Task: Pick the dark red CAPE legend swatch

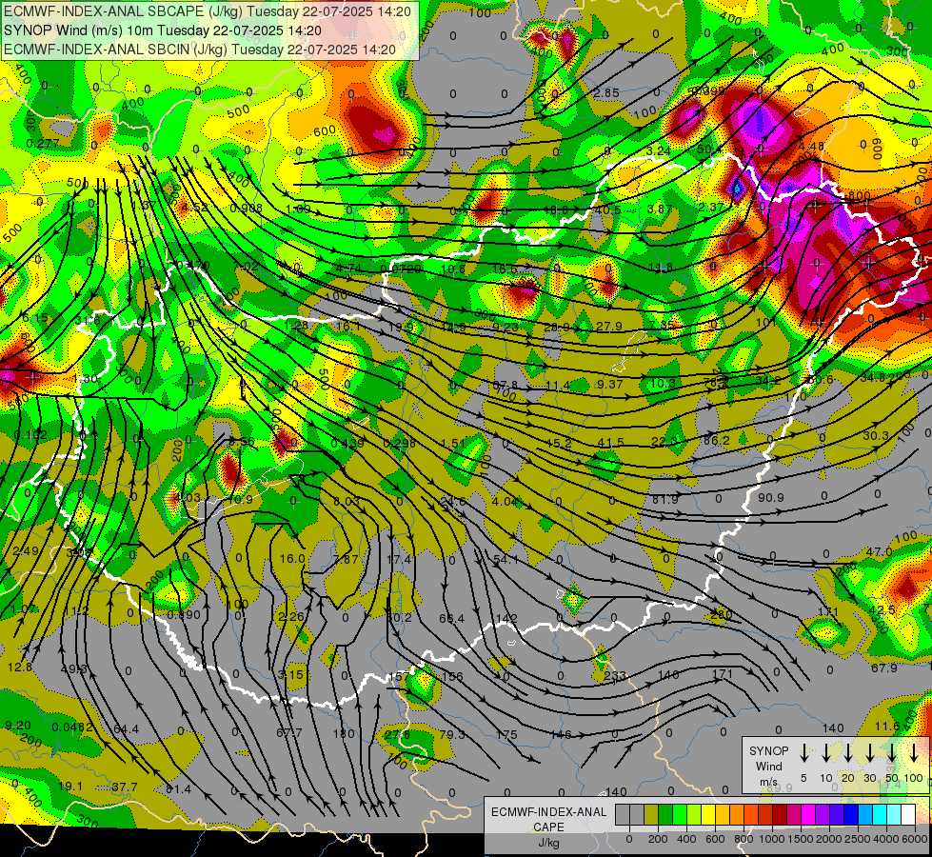Action: pos(780,815)
